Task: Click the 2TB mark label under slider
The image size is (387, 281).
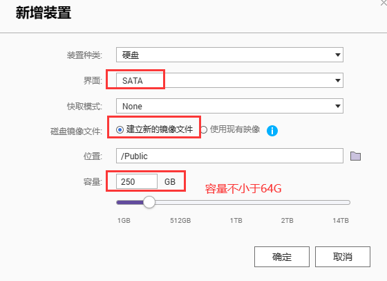Action: point(287,221)
